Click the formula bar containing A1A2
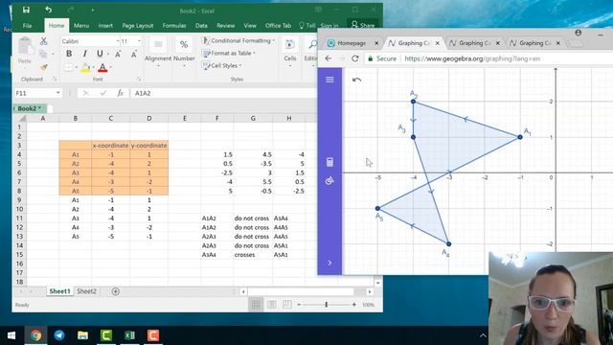Image resolution: width=613 pixels, height=345 pixels. point(223,93)
